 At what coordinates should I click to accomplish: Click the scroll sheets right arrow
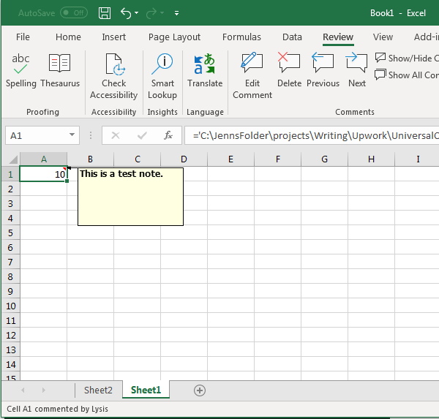[43, 390]
